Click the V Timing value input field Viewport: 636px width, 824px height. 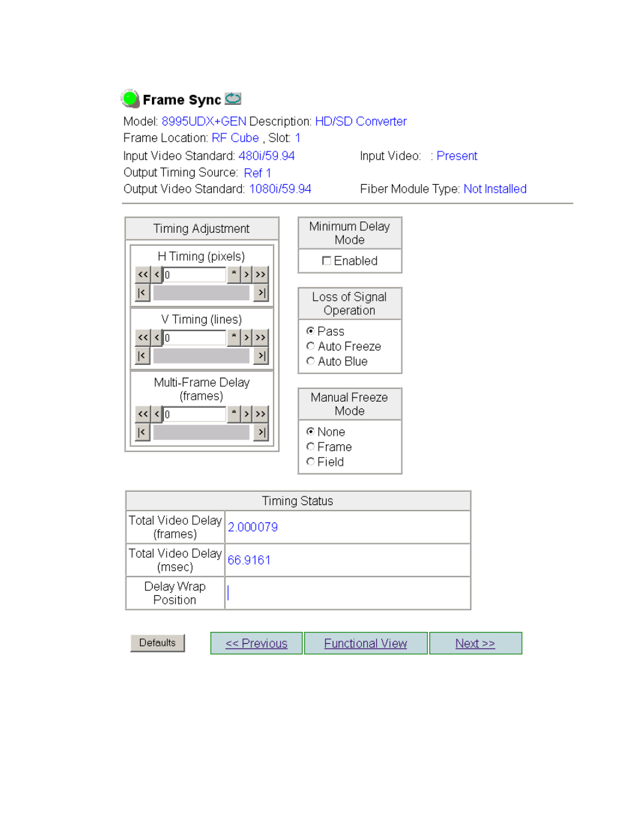(x=195, y=338)
